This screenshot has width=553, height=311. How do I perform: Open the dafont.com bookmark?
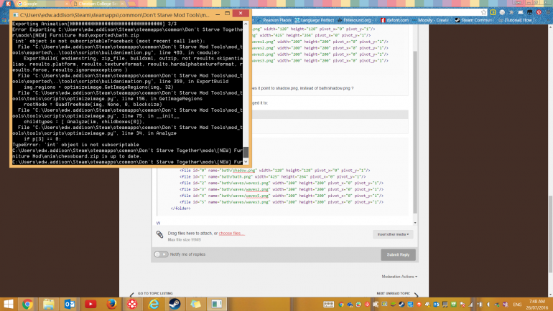tap(395, 20)
